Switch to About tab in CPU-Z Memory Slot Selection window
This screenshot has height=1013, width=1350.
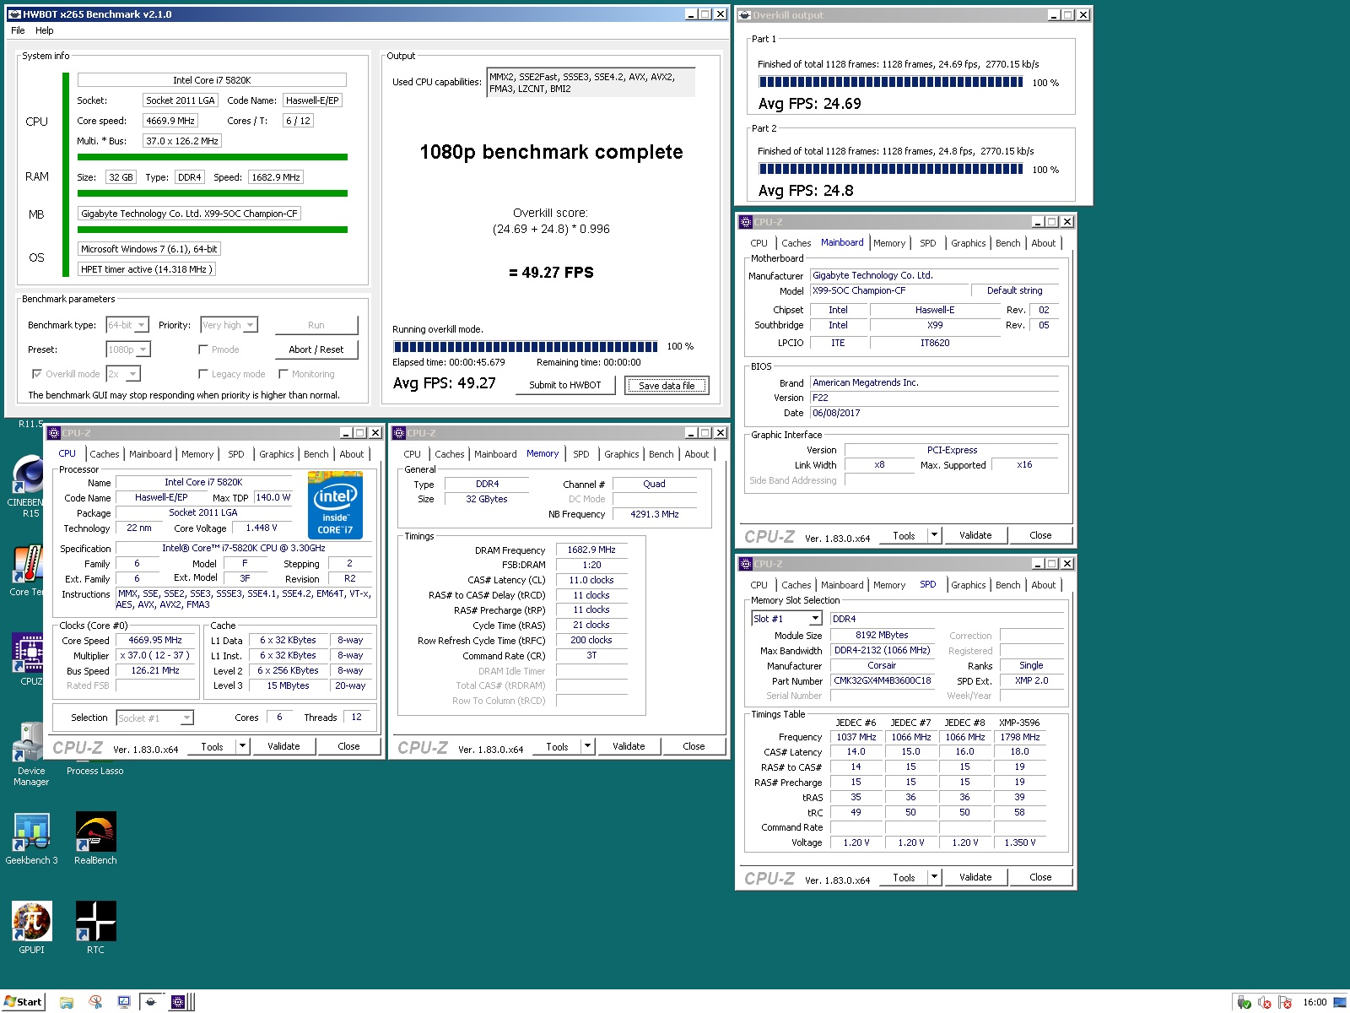[x=1044, y=585]
